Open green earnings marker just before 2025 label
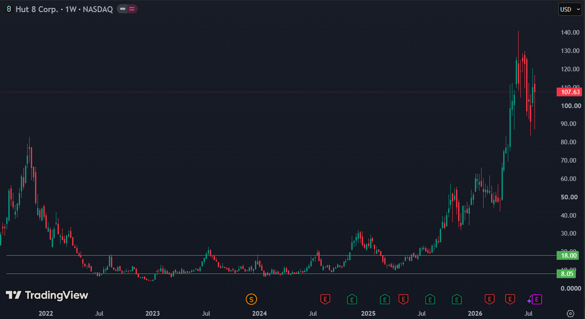This screenshot has height=319, width=585. click(x=352, y=299)
